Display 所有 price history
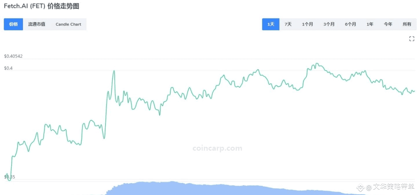This screenshot has height=195, width=417. pyautogui.click(x=407, y=24)
